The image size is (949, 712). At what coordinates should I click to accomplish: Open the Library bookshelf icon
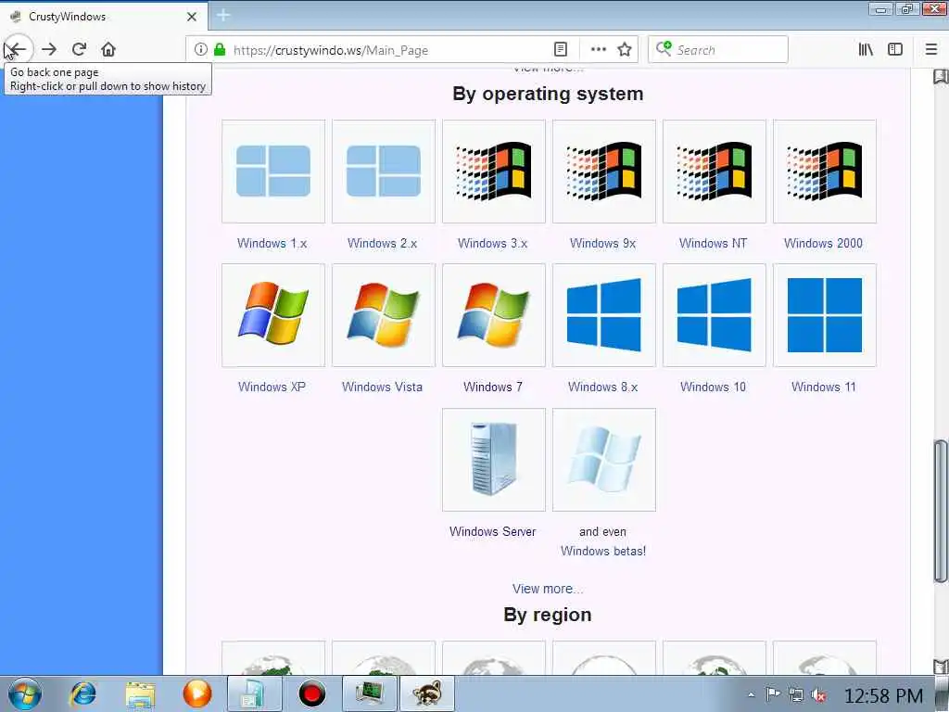(866, 50)
